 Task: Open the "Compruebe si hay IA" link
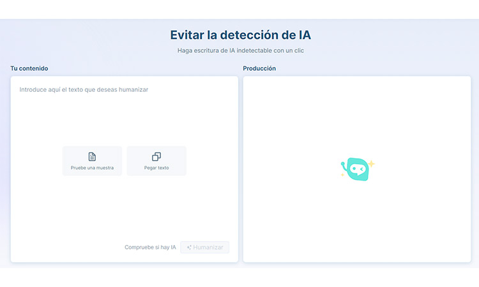150,247
